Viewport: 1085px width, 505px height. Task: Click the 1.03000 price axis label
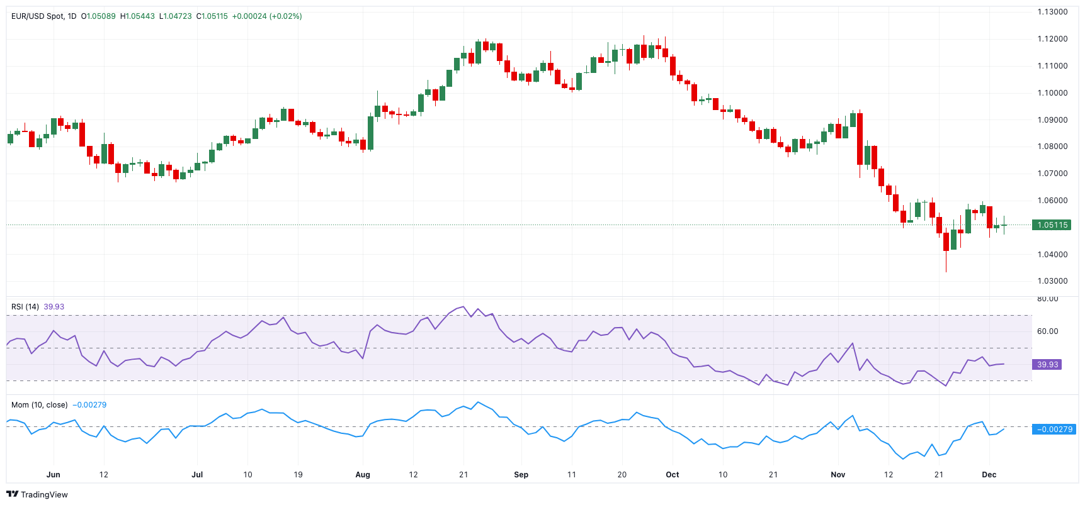tap(1052, 281)
